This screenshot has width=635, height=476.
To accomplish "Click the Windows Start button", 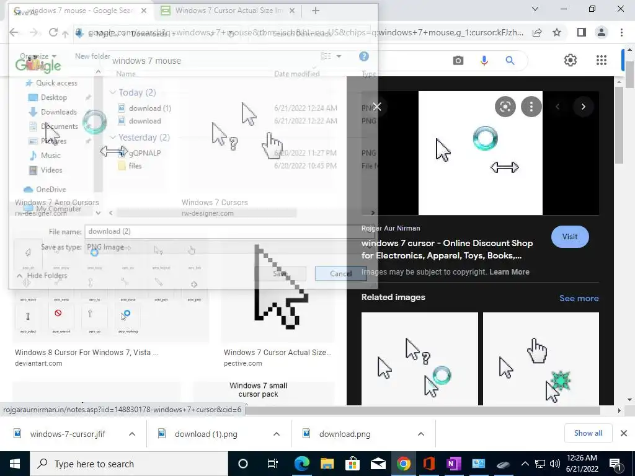I will pyautogui.click(x=15, y=464).
